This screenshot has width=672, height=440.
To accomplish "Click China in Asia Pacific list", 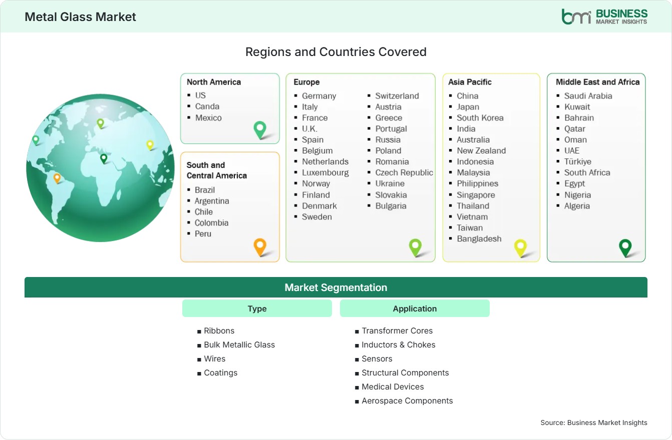I will 468,95.
